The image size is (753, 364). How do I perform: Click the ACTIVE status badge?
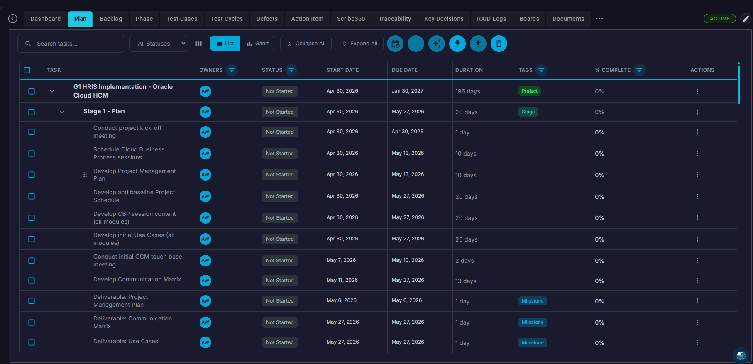(719, 19)
